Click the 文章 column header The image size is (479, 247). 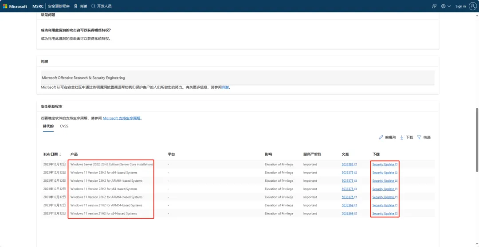click(x=345, y=154)
